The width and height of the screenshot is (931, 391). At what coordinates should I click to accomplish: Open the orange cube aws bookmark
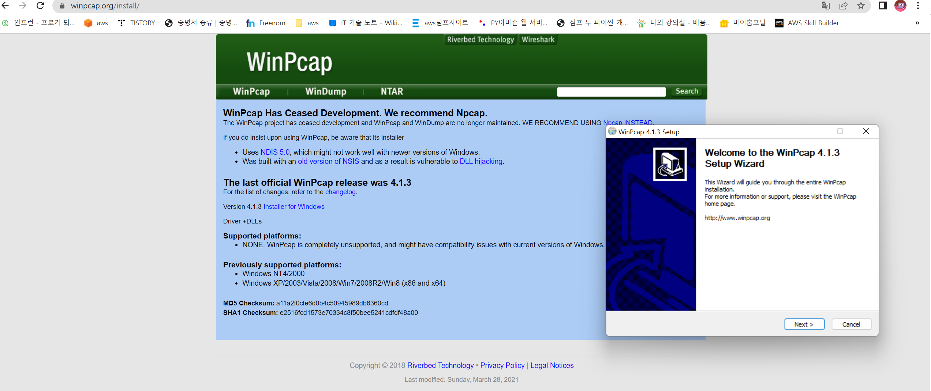coord(96,23)
